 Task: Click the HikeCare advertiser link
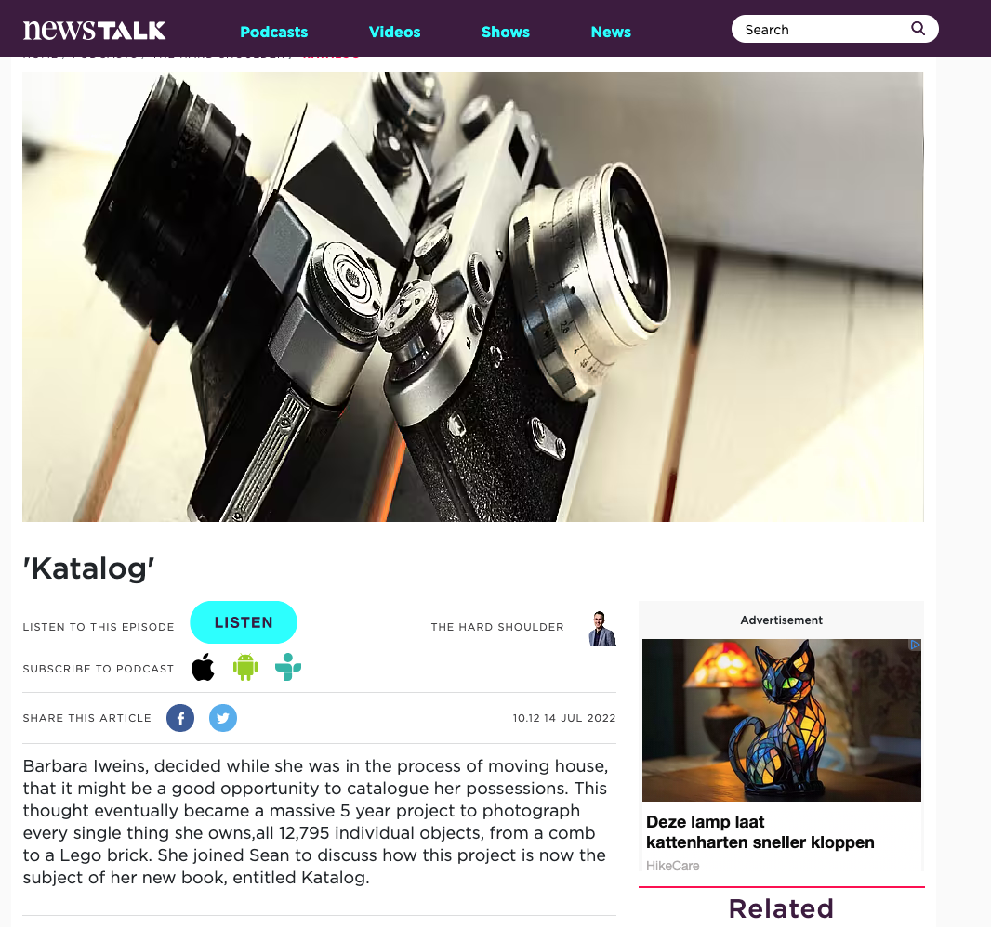tap(672, 866)
